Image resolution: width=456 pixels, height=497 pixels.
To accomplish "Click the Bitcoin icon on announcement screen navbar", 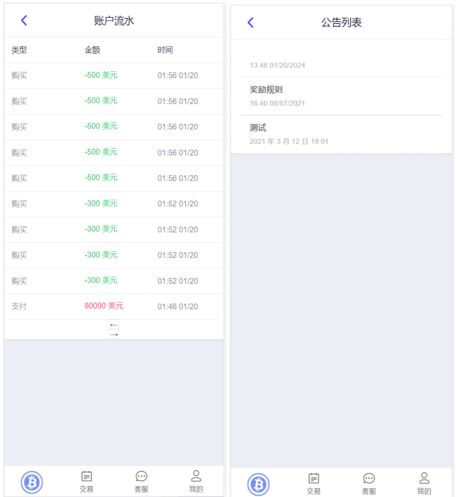I will 258,484.
